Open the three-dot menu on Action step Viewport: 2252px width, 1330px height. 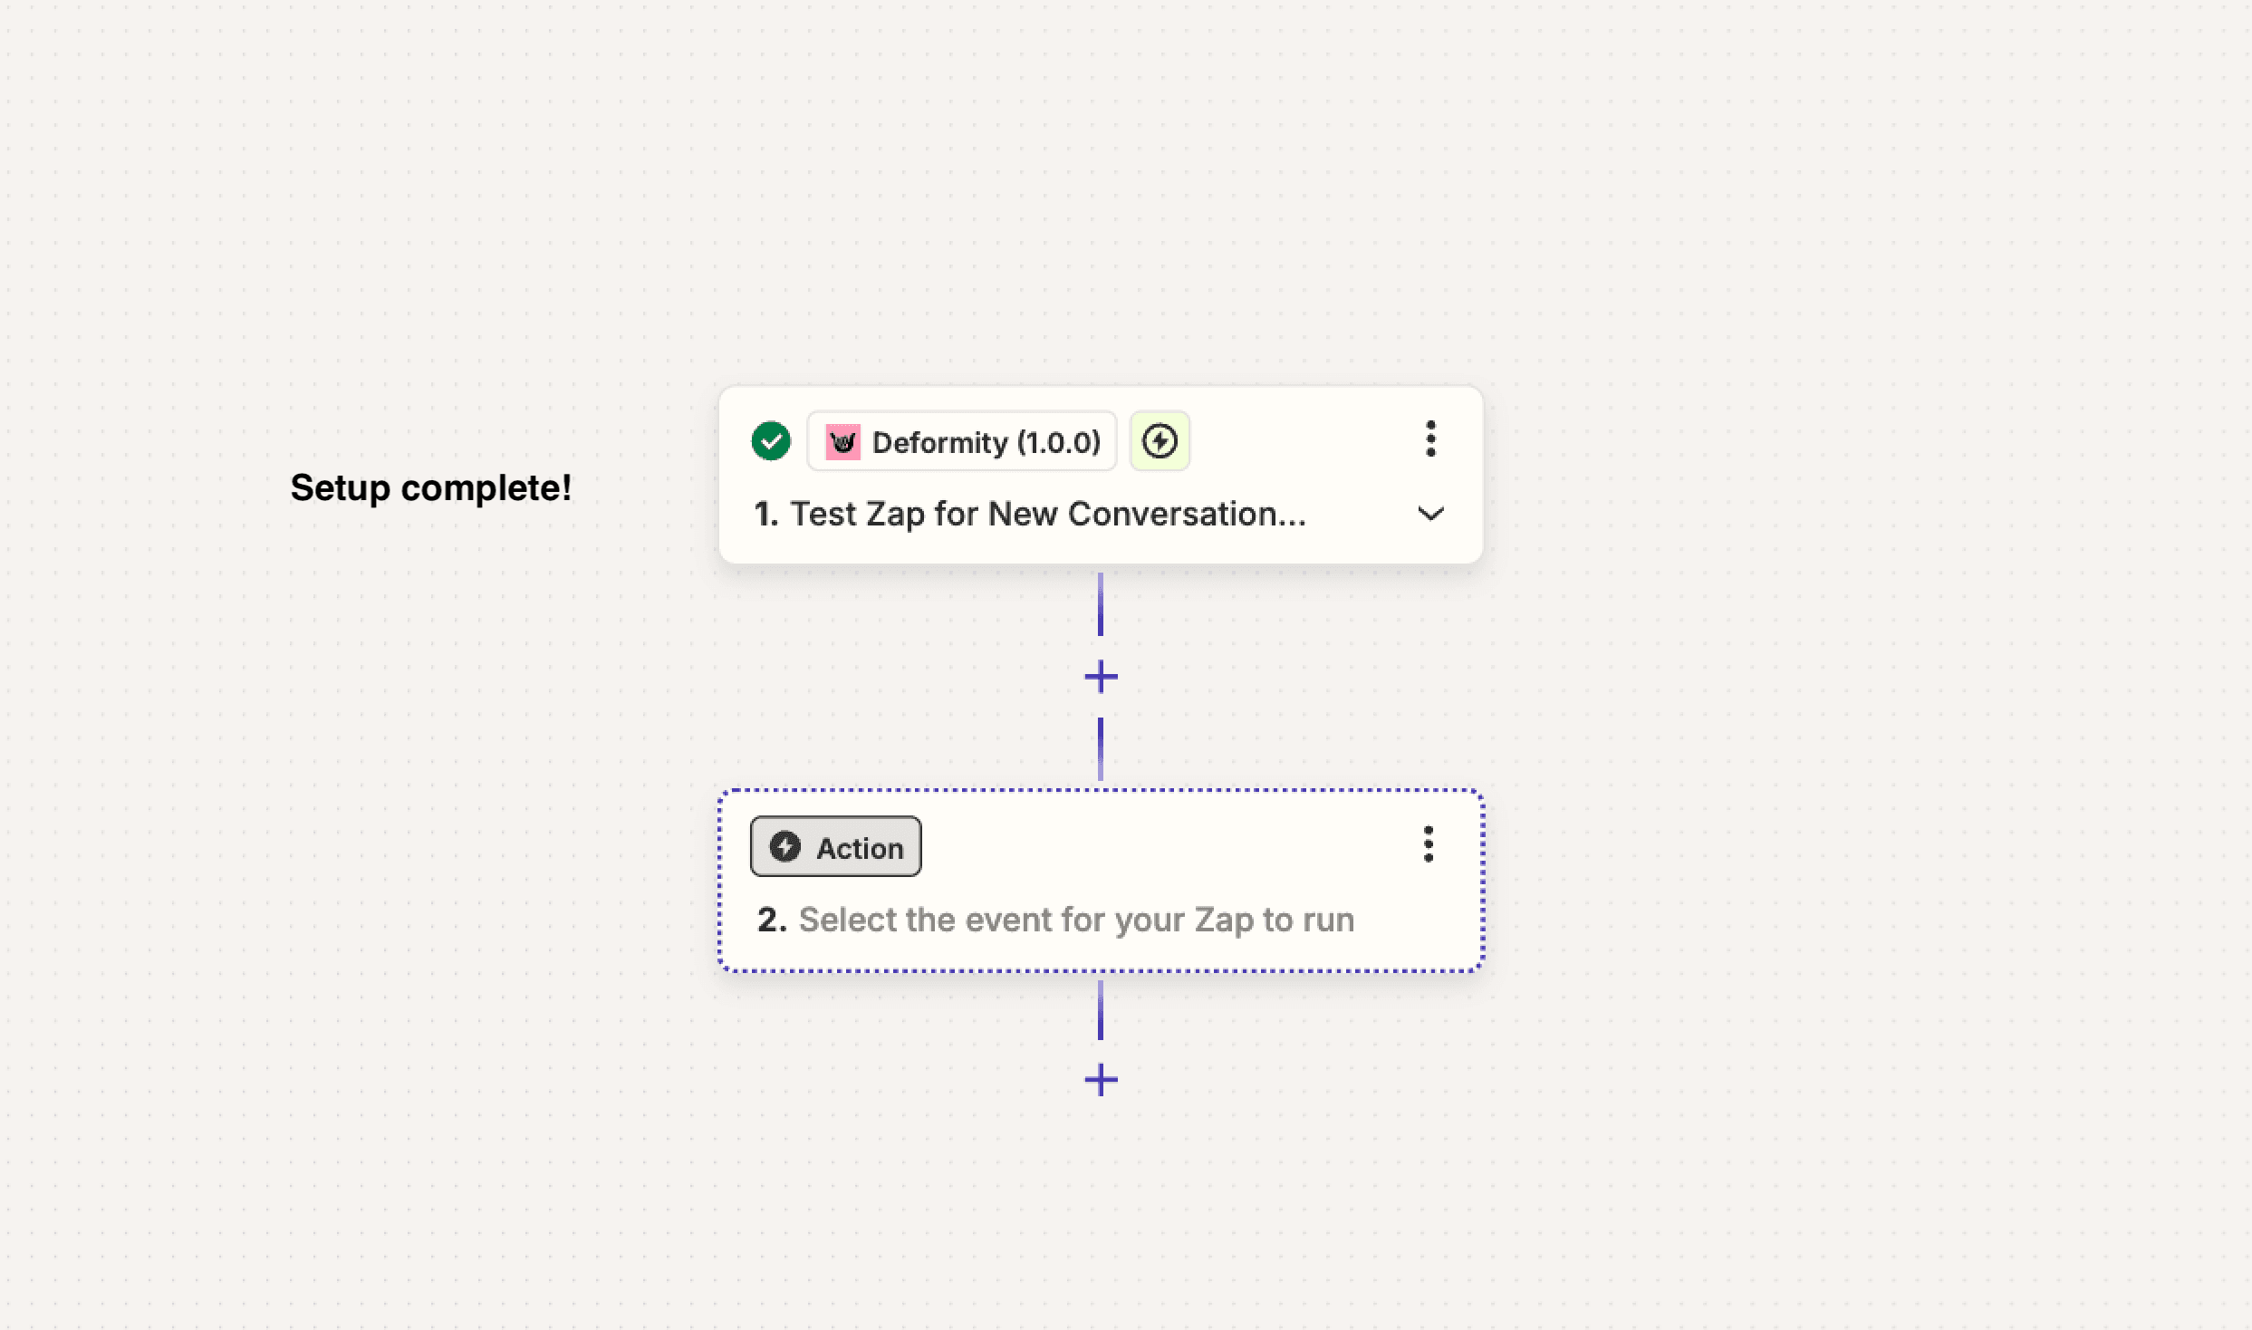coord(1429,844)
